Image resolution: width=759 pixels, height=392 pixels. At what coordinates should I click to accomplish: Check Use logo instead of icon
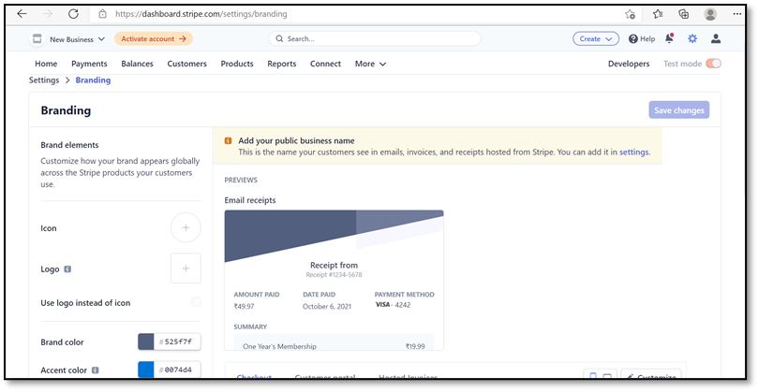(196, 302)
